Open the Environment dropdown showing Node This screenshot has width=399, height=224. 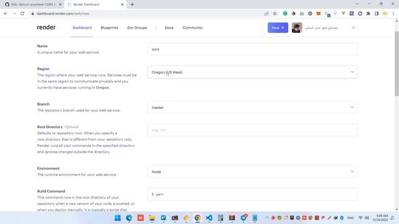pos(252,172)
